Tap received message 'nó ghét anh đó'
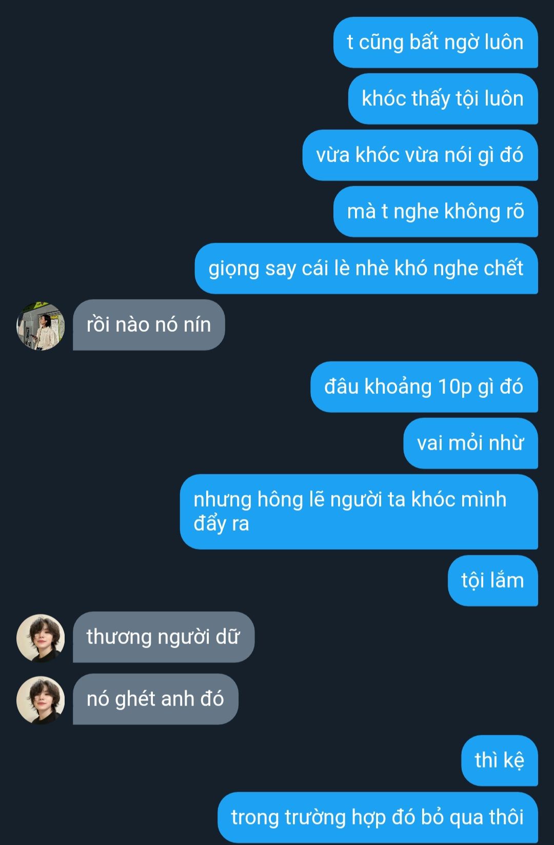554x845 pixels. coord(155,699)
